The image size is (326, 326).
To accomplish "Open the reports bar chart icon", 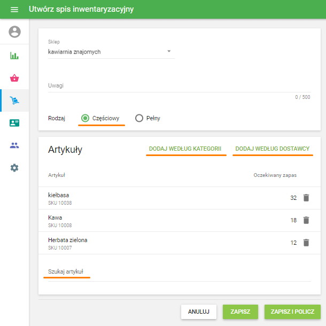I will tap(14, 56).
